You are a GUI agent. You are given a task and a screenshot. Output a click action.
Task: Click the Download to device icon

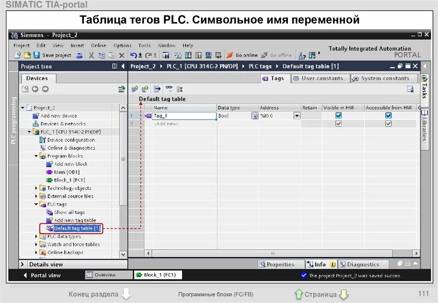point(188,55)
